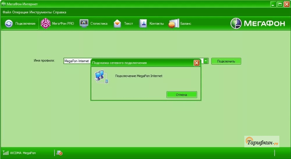
Task: Maximize the МегаФон Интернет window
Action: 280,4
